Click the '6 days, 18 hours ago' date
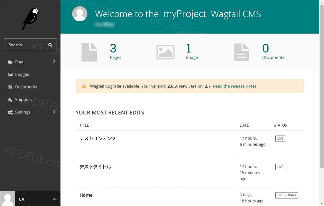This screenshot has height=206, width=324. click(x=252, y=198)
